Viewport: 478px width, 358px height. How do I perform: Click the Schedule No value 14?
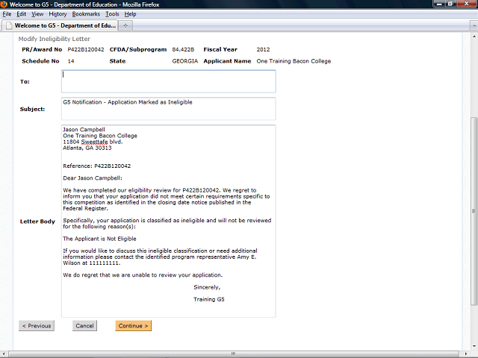(71, 61)
